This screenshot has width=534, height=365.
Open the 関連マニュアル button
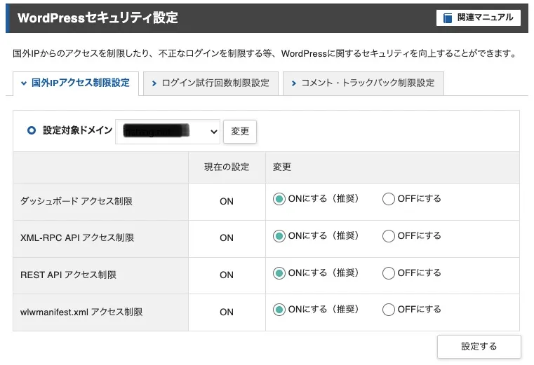[478, 18]
